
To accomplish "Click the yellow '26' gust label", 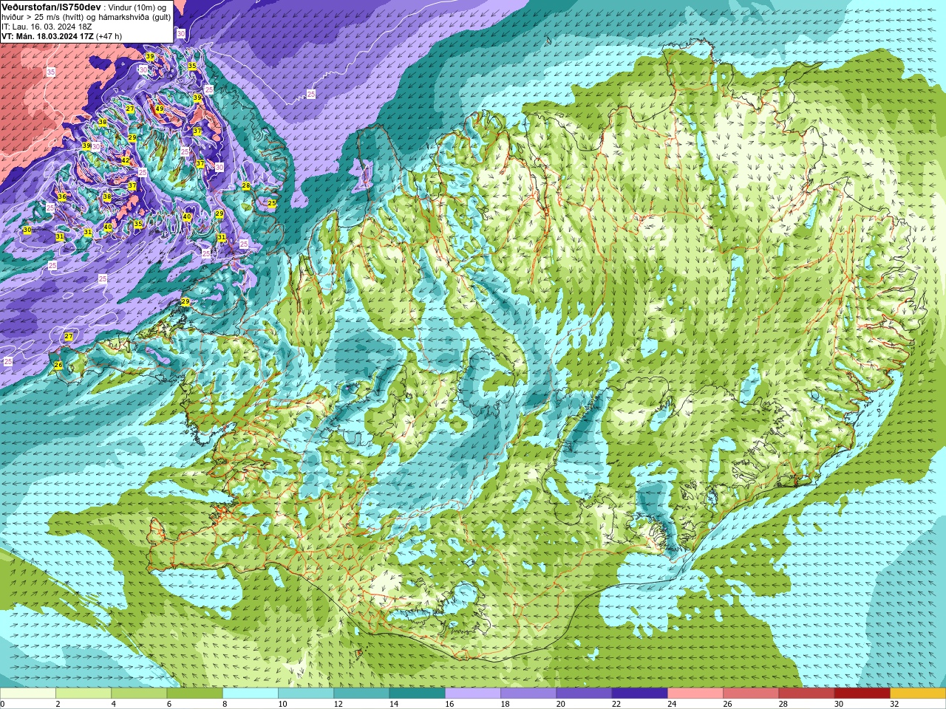I will [x=58, y=366].
